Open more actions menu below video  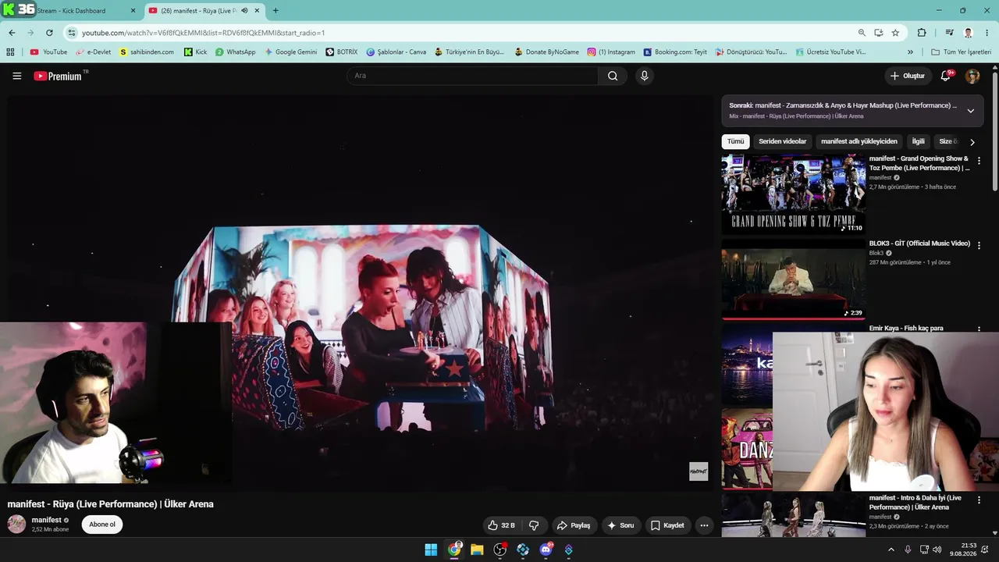[704, 525]
